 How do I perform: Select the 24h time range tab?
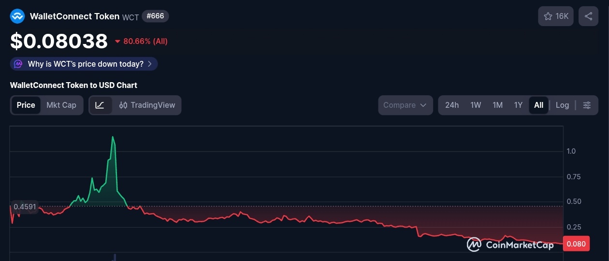pyautogui.click(x=452, y=105)
